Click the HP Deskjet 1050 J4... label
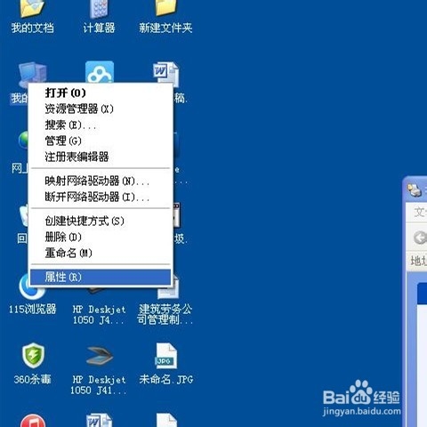Screen dimensions: 427x427 coord(99,315)
